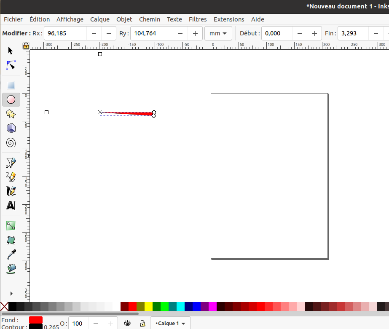
Task: Click the no-color X swatch in palette
Action: (x=4, y=306)
